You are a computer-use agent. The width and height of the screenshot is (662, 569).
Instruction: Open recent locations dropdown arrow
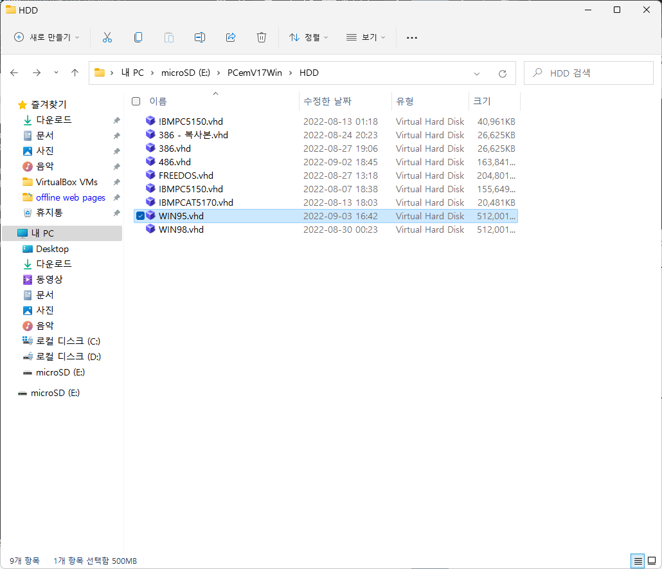tap(56, 73)
